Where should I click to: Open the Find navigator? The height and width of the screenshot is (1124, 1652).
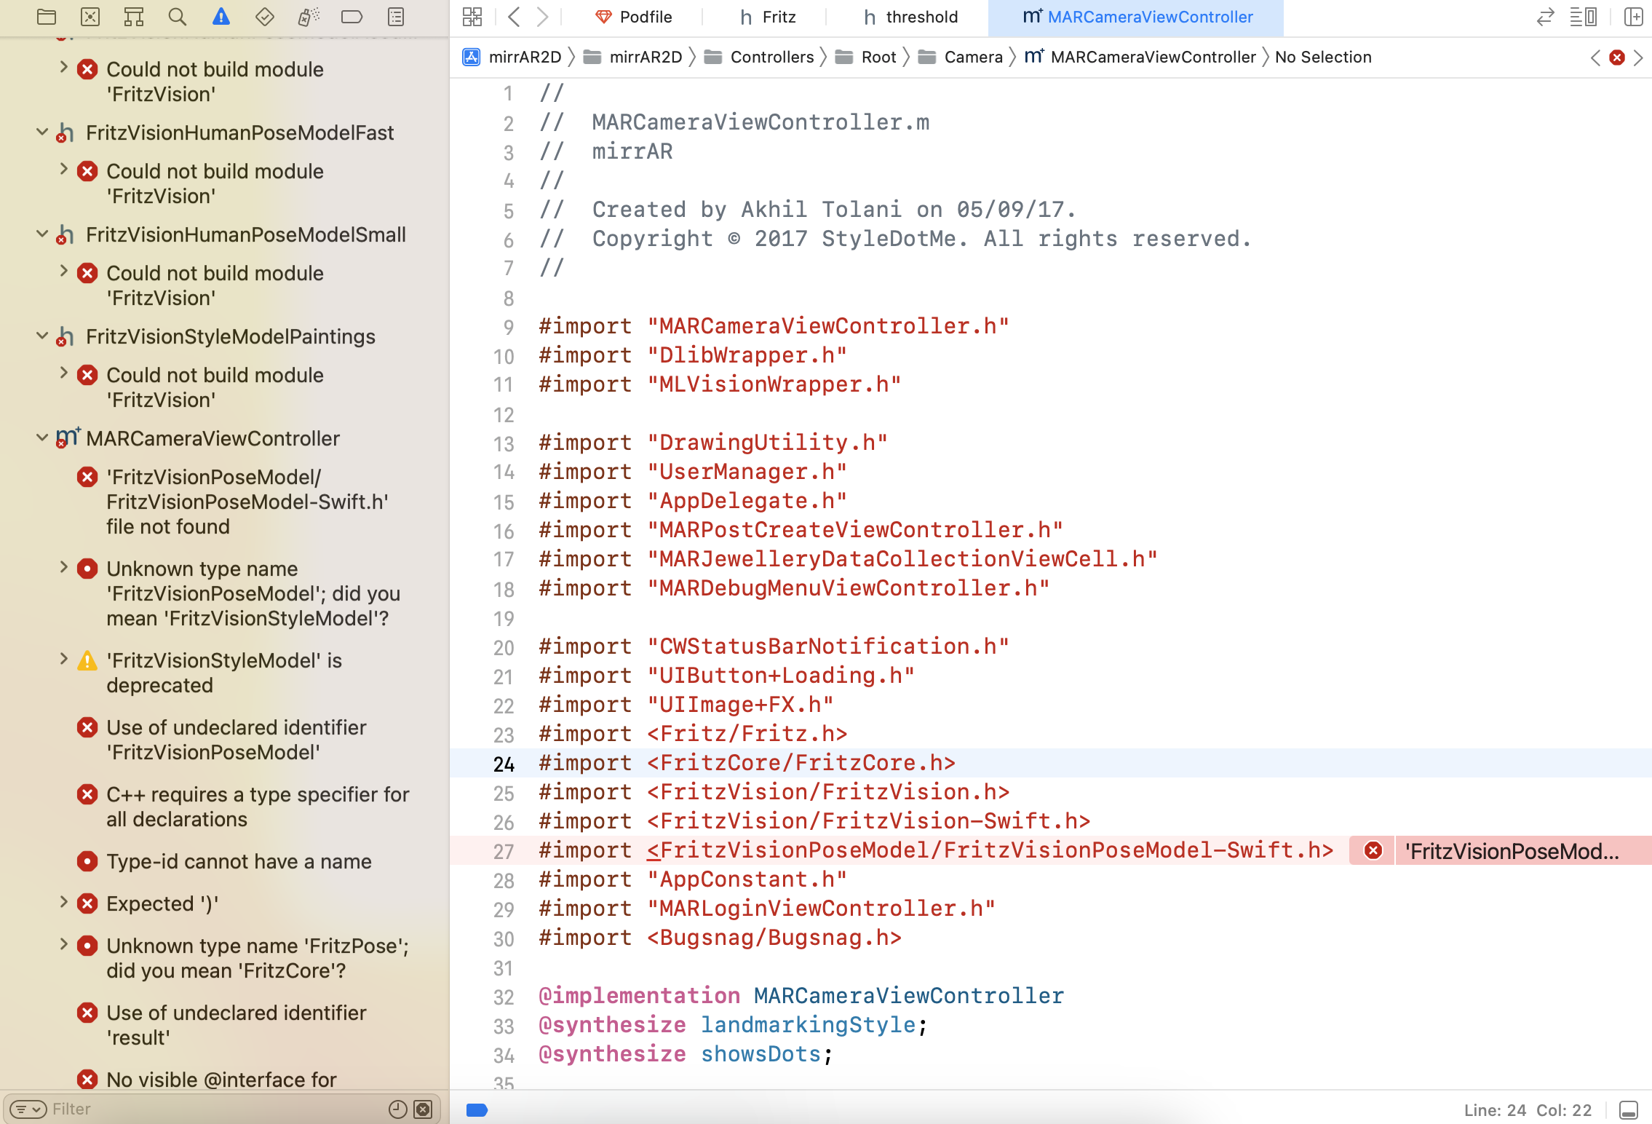(x=178, y=17)
